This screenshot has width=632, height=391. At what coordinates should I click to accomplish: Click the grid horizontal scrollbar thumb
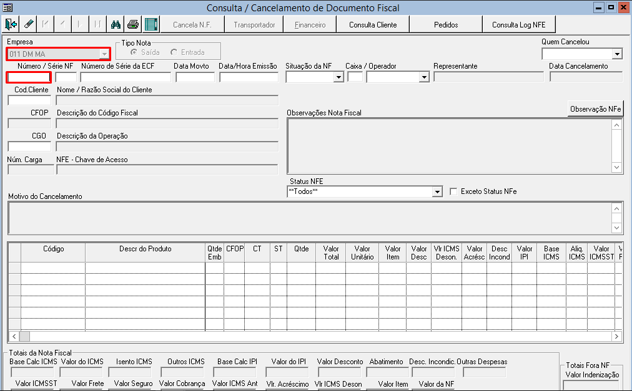[x=24, y=336]
